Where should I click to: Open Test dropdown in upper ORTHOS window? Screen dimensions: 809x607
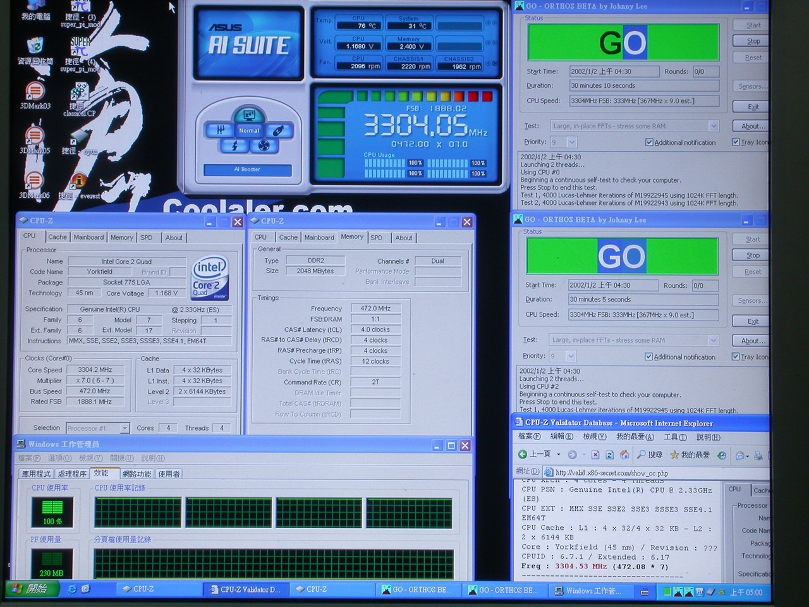[x=714, y=126]
